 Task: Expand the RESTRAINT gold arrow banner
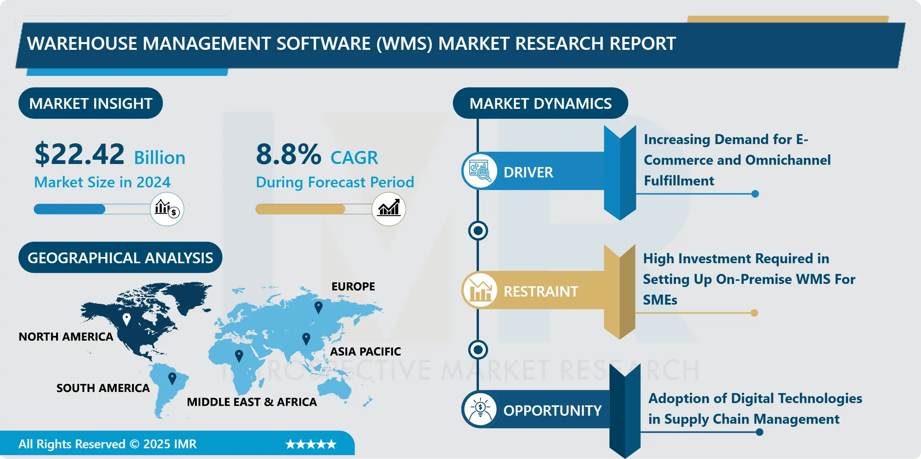pos(620,291)
